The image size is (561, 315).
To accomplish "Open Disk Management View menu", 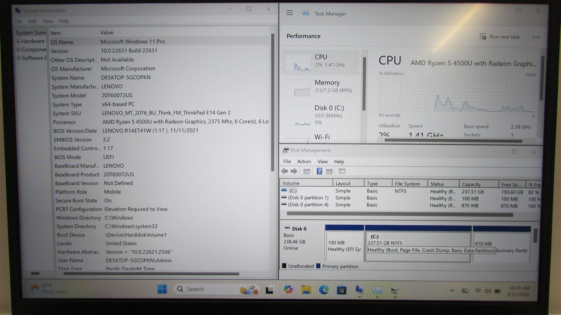I will pyautogui.click(x=323, y=161).
